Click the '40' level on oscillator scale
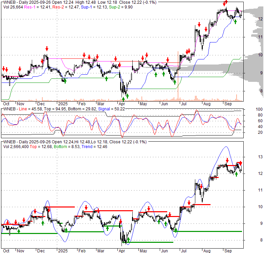264x253 pixels. tap(260, 127)
